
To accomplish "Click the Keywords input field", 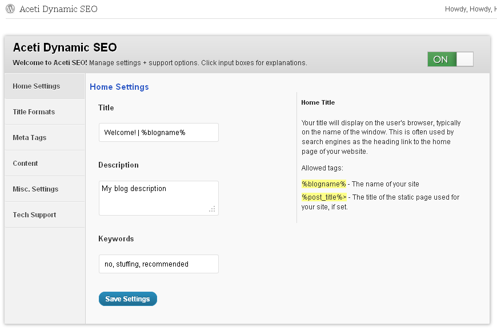I will pos(158,264).
